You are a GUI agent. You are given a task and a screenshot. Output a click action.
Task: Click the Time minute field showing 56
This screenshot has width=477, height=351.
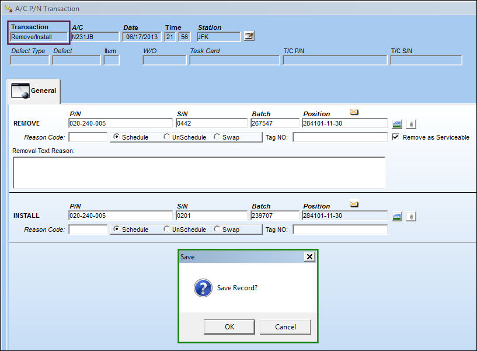coord(184,37)
